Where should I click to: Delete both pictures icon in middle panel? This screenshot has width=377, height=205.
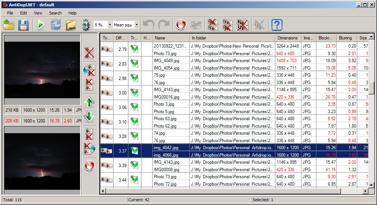pos(89,52)
